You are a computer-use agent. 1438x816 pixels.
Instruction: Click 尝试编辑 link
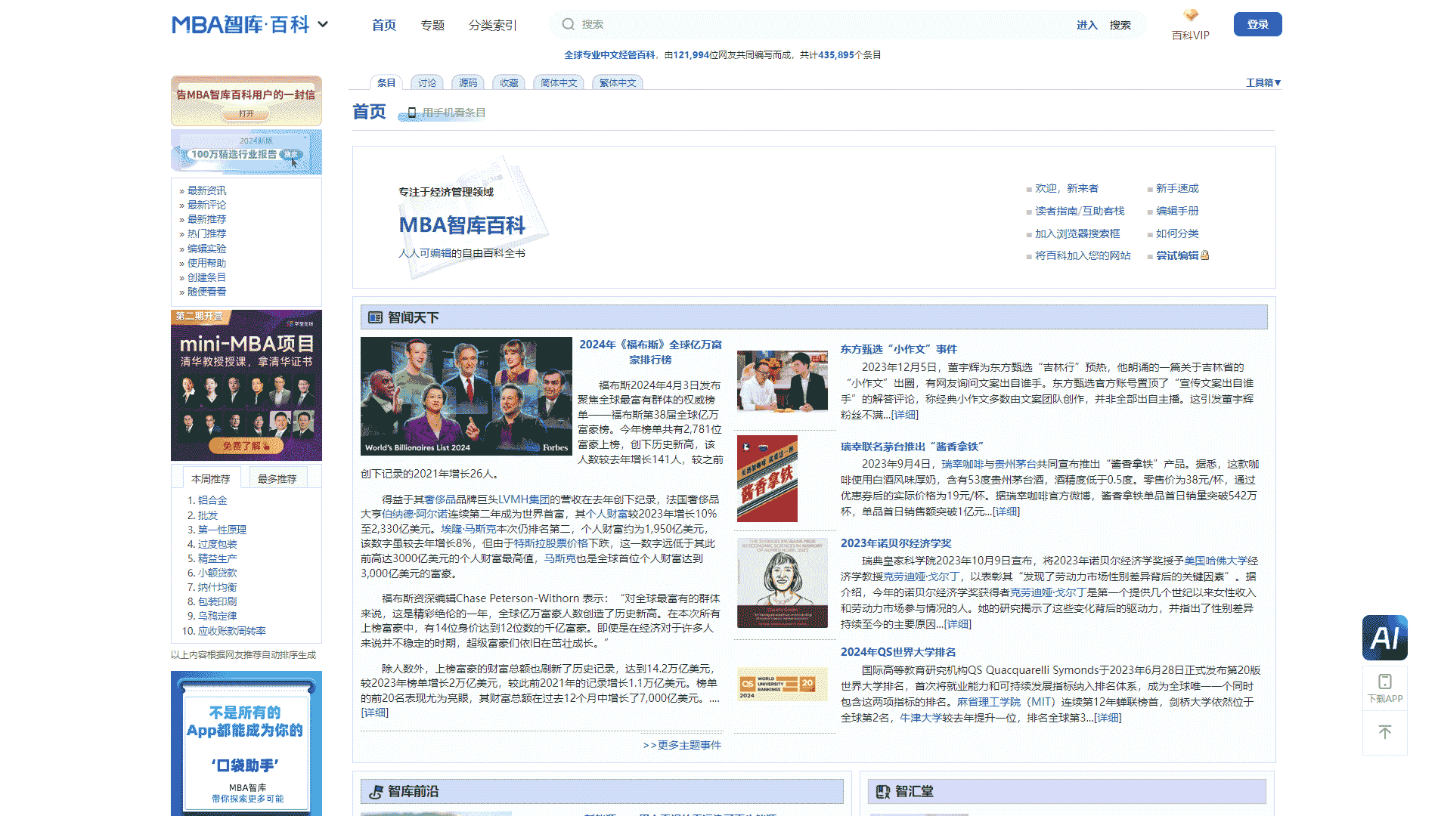tap(1177, 255)
